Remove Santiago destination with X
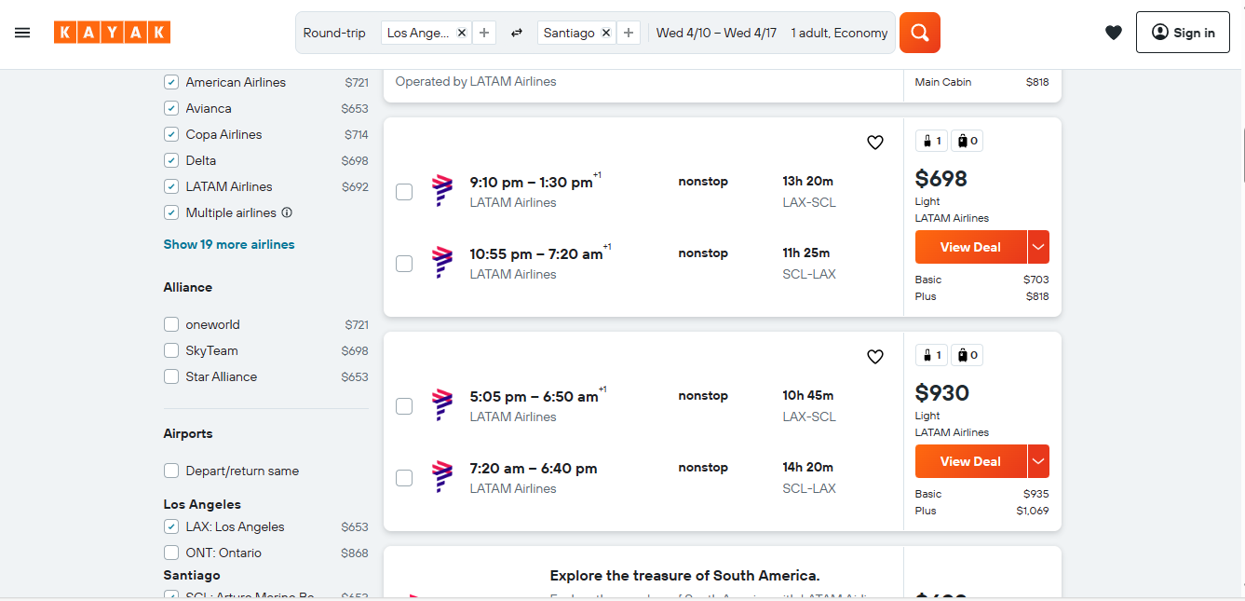 (x=605, y=33)
